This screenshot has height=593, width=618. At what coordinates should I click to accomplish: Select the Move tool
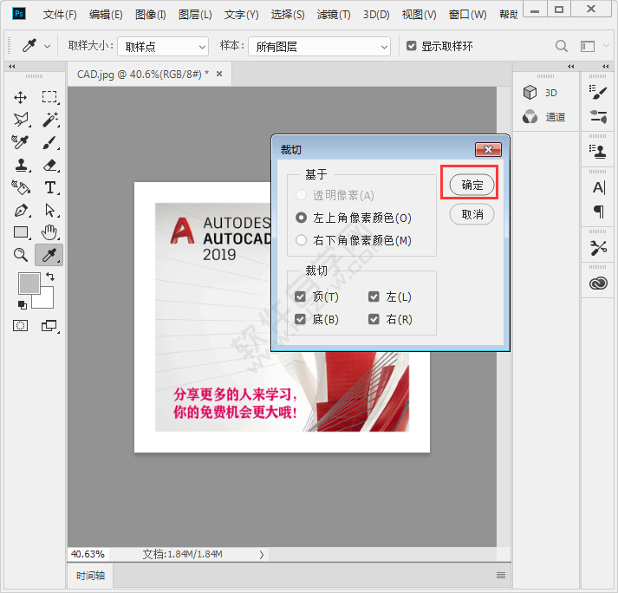pos(20,97)
